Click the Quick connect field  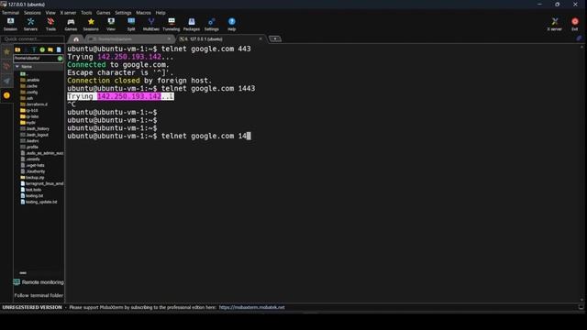coord(33,38)
